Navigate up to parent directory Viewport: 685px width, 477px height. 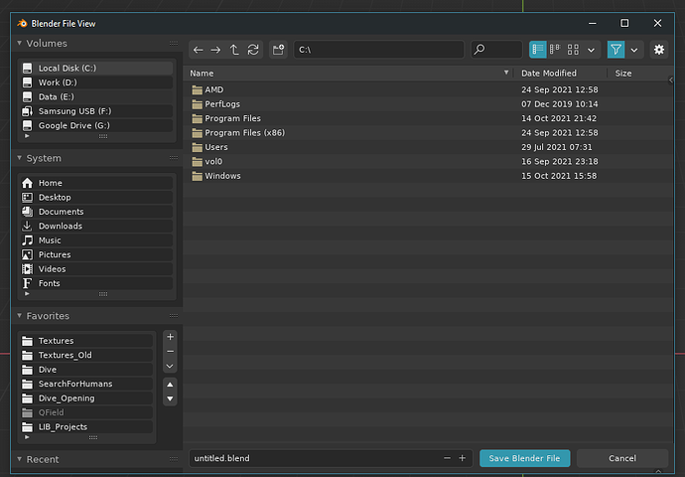(234, 50)
